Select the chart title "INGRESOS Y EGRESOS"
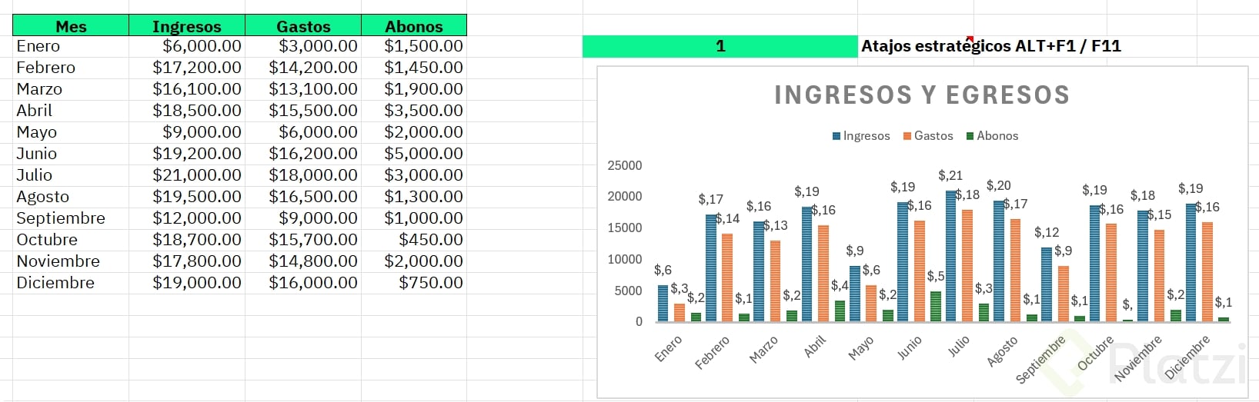This screenshot has height=402, width=1259. [922, 95]
